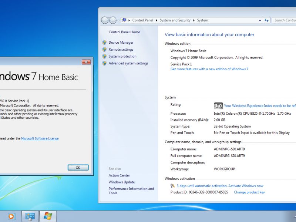Click the Back navigation arrow button
This screenshot has width=296, height=222.
click(x=105, y=20)
